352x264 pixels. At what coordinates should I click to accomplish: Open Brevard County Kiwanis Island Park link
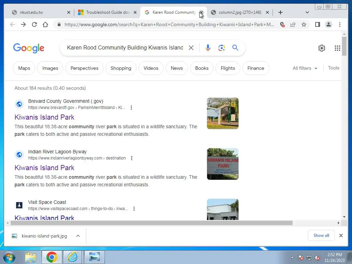click(44, 117)
